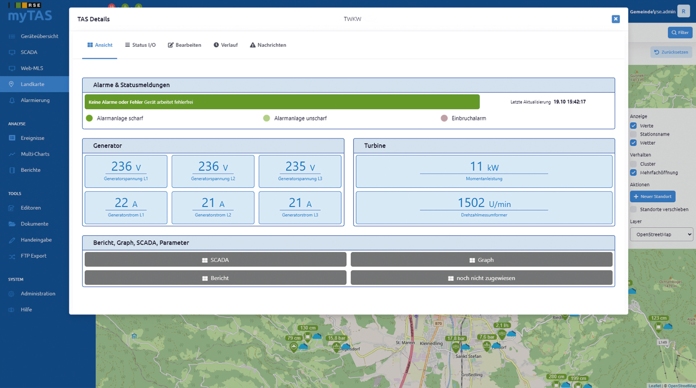This screenshot has width=696, height=388.
Task: Switch to the Status I/O tab
Action: click(140, 45)
